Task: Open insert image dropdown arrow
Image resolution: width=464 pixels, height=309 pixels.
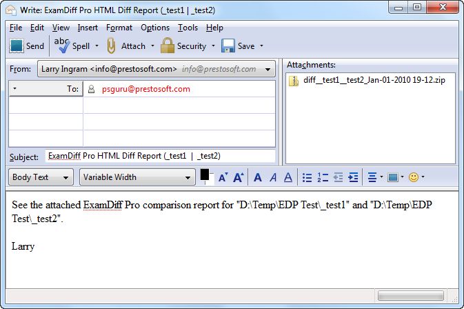Action: [x=402, y=177]
